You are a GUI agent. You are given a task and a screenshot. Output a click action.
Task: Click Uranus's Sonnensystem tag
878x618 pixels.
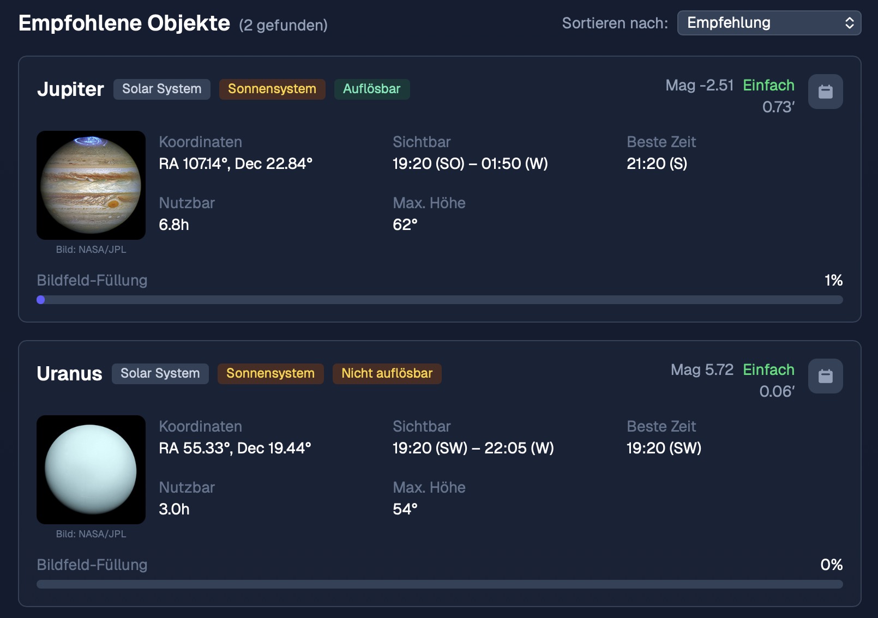(x=270, y=373)
